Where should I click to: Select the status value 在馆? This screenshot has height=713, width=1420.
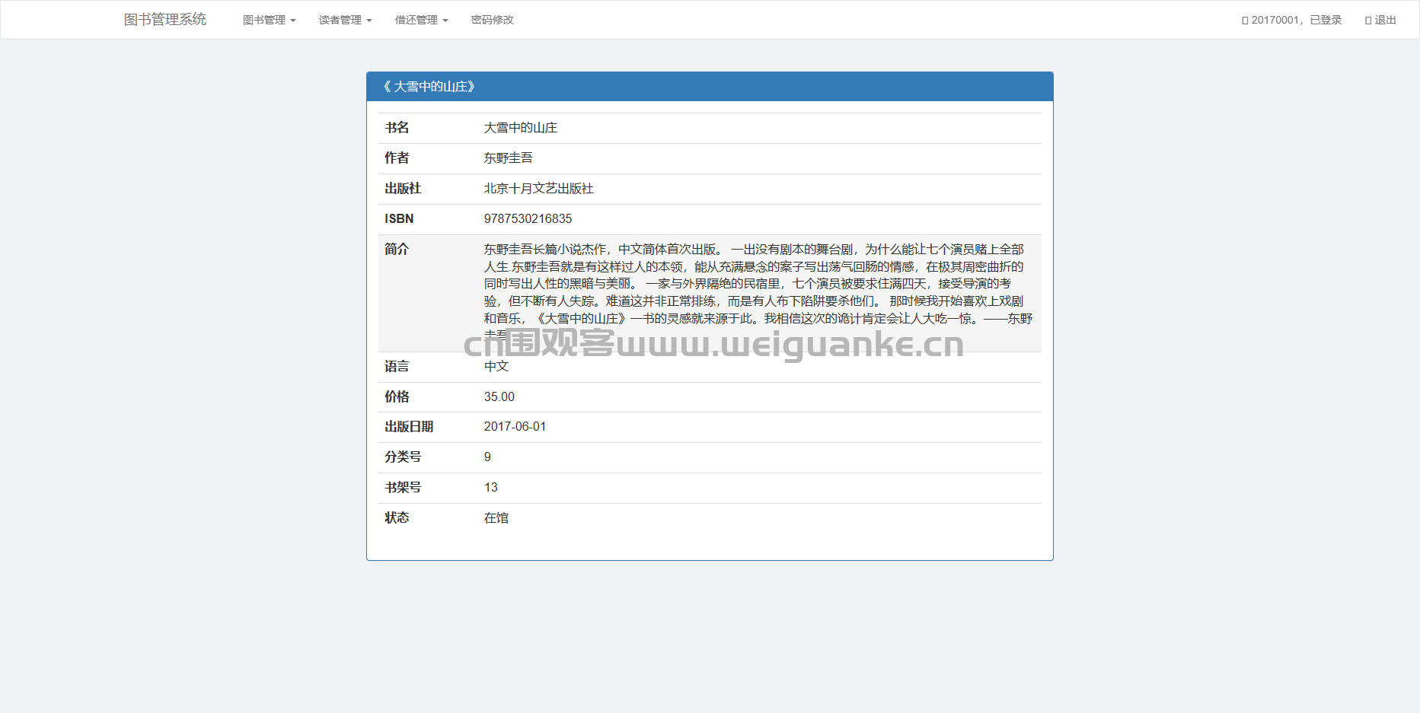click(496, 518)
